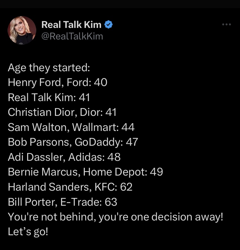This screenshot has width=240, height=250.
Task: Open the @RealTalkKim handle link
Action: [x=72, y=36]
